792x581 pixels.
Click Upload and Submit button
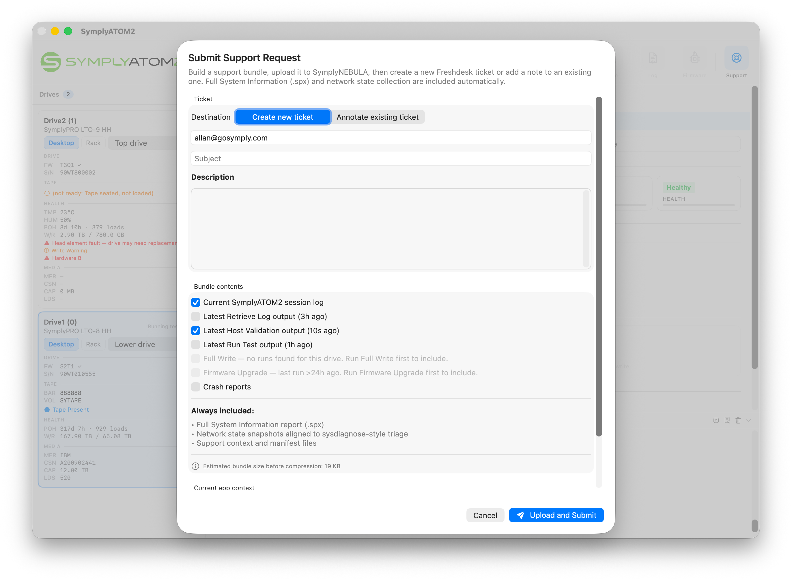tap(556, 515)
